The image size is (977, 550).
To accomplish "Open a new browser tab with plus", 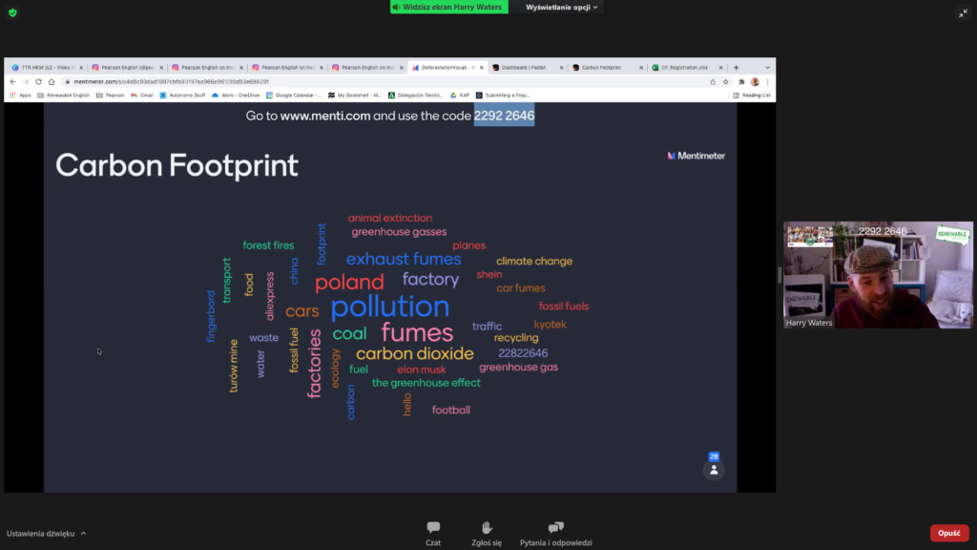I will click(736, 68).
